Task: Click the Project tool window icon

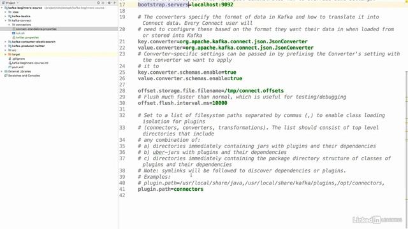Action: coord(4,3)
